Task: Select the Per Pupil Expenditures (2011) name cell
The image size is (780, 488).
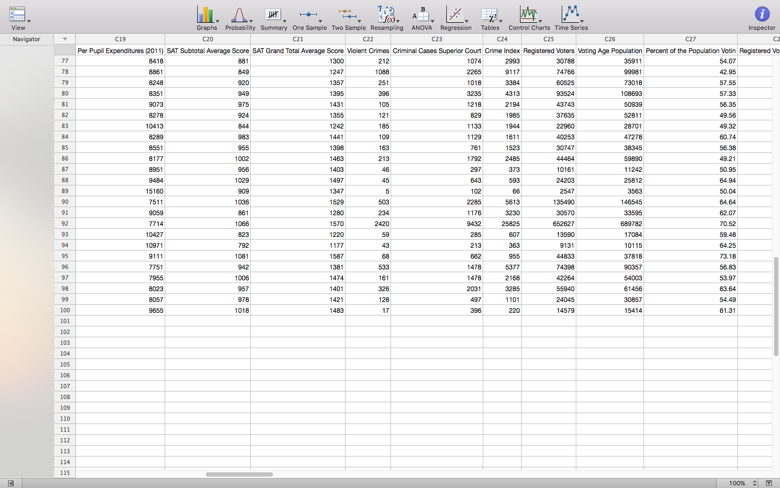Action: (120, 50)
